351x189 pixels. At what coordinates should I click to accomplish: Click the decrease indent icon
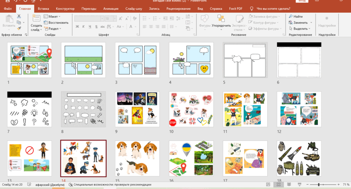click(165, 18)
